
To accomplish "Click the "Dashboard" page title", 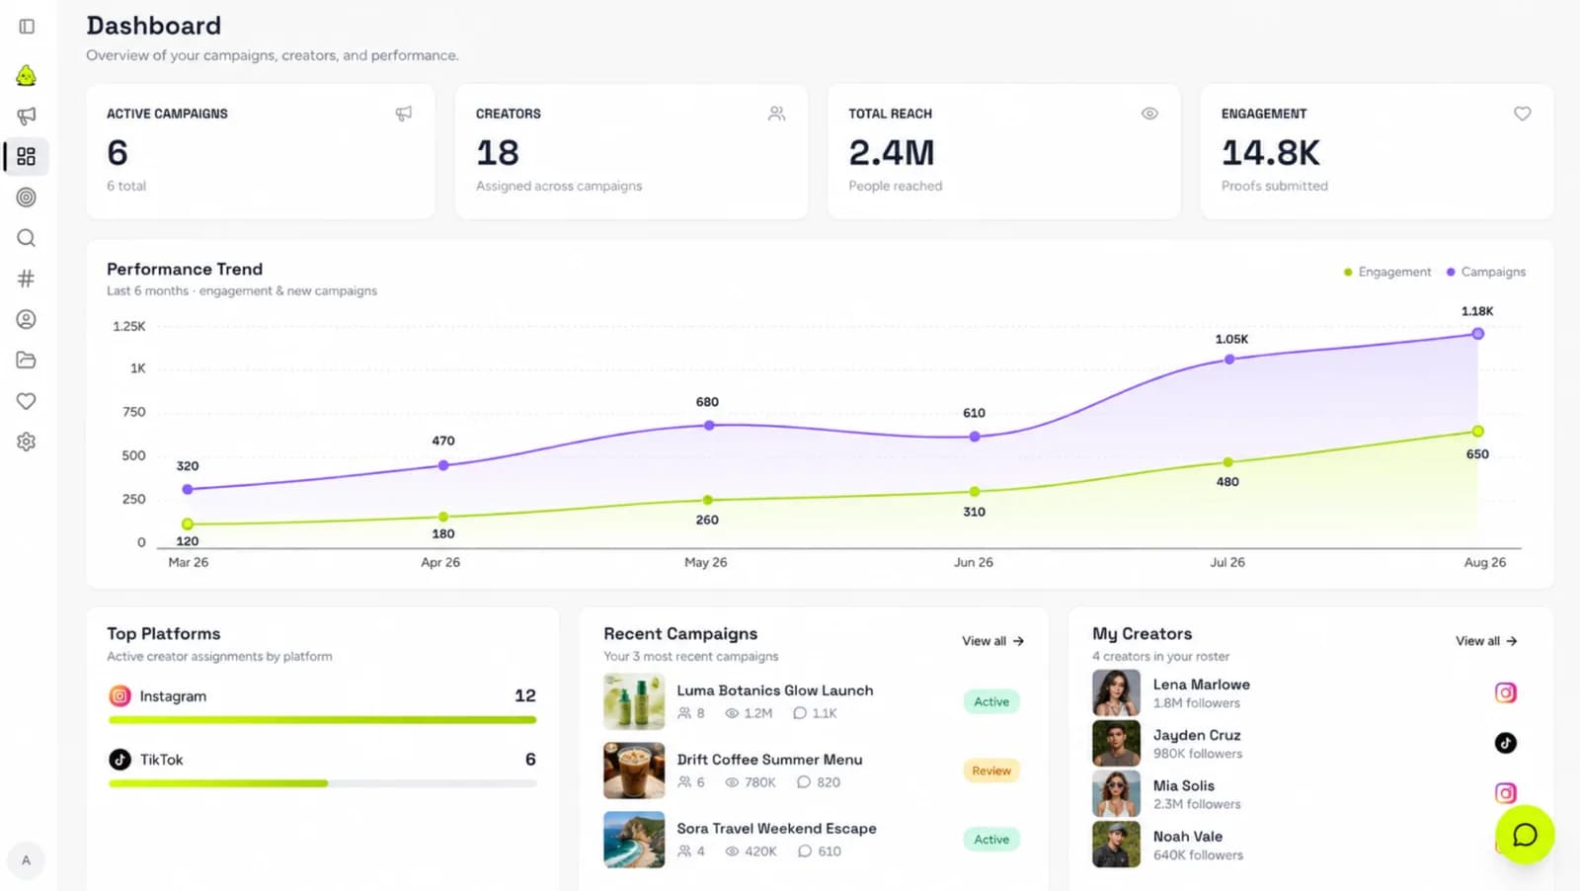I will 154,26.
